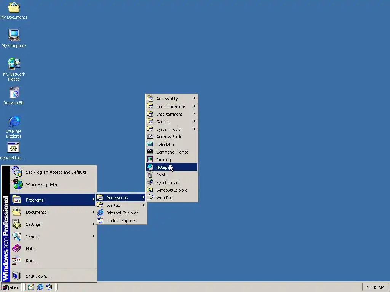Screen dimensions: 390x292
Task: Expand the Accessibility submenu arrow
Action: [195, 98]
